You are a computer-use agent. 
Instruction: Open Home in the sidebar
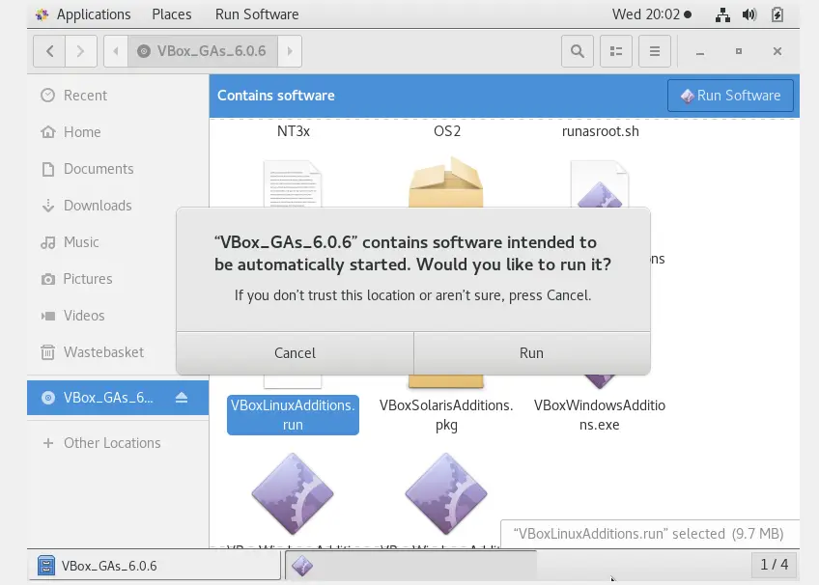[118, 132]
